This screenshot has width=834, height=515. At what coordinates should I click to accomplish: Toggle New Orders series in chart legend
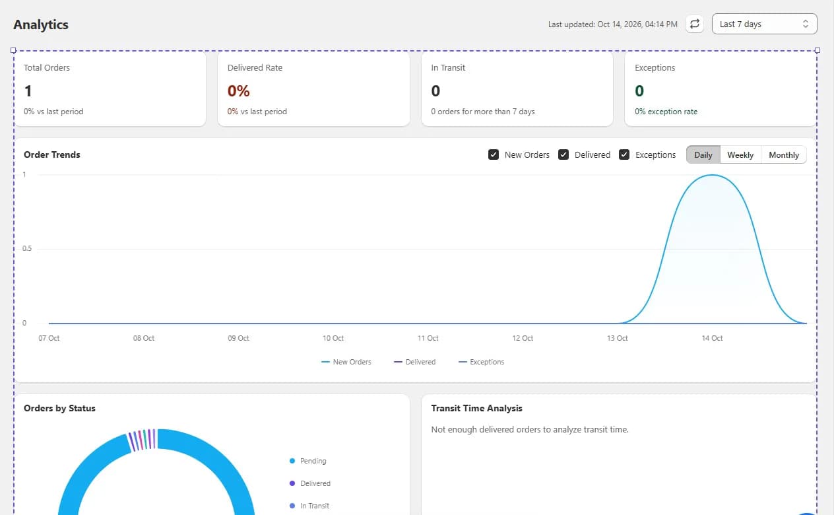tap(346, 362)
